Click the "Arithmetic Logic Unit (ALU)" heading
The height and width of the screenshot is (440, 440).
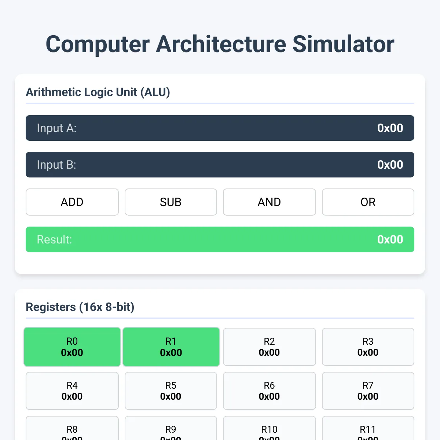(x=98, y=92)
